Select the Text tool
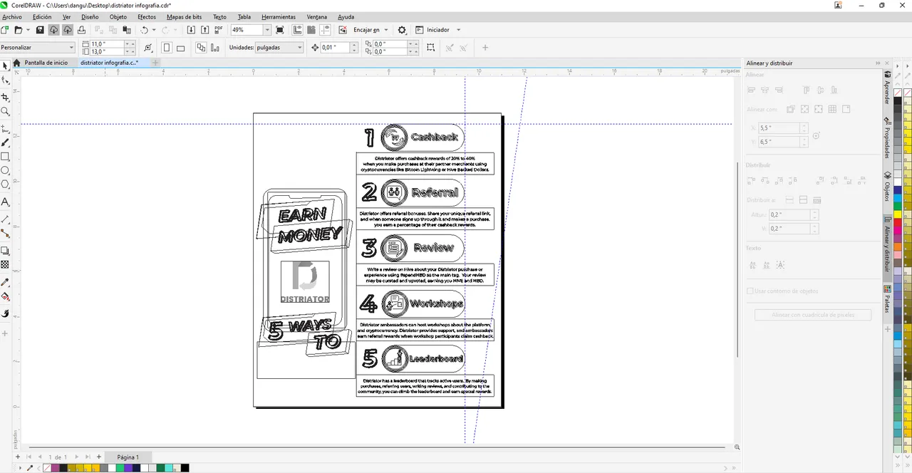 tap(6, 202)
